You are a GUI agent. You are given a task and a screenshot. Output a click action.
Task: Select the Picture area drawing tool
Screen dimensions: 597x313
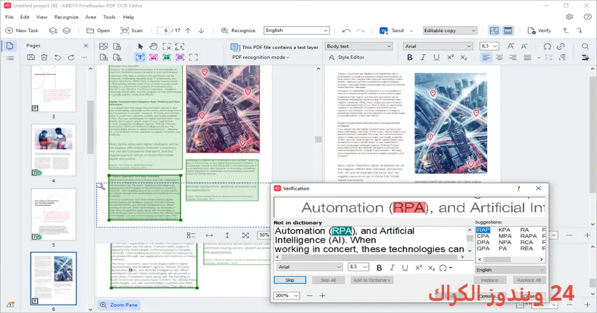153,57
